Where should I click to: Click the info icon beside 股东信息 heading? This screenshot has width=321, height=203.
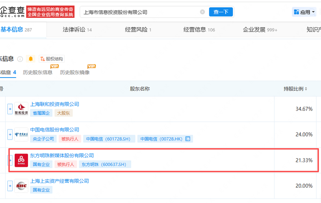tap(20, 59)
